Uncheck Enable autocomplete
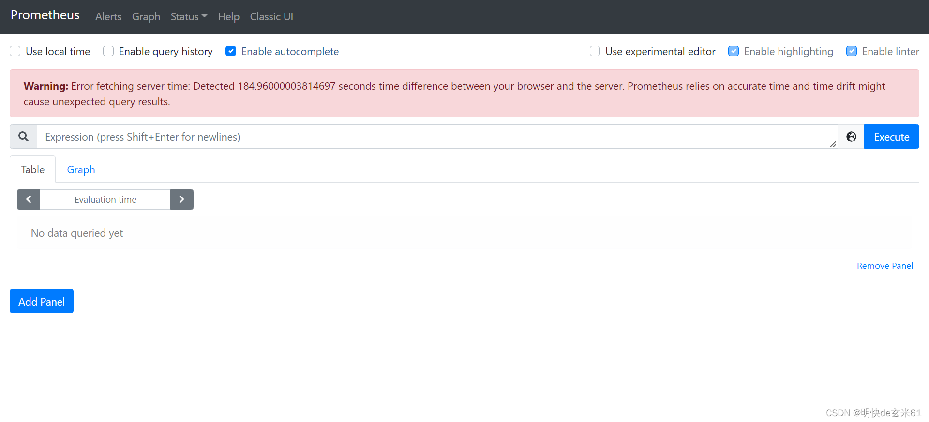The height and width of the screenshot is (422, 929). [231, 51]
